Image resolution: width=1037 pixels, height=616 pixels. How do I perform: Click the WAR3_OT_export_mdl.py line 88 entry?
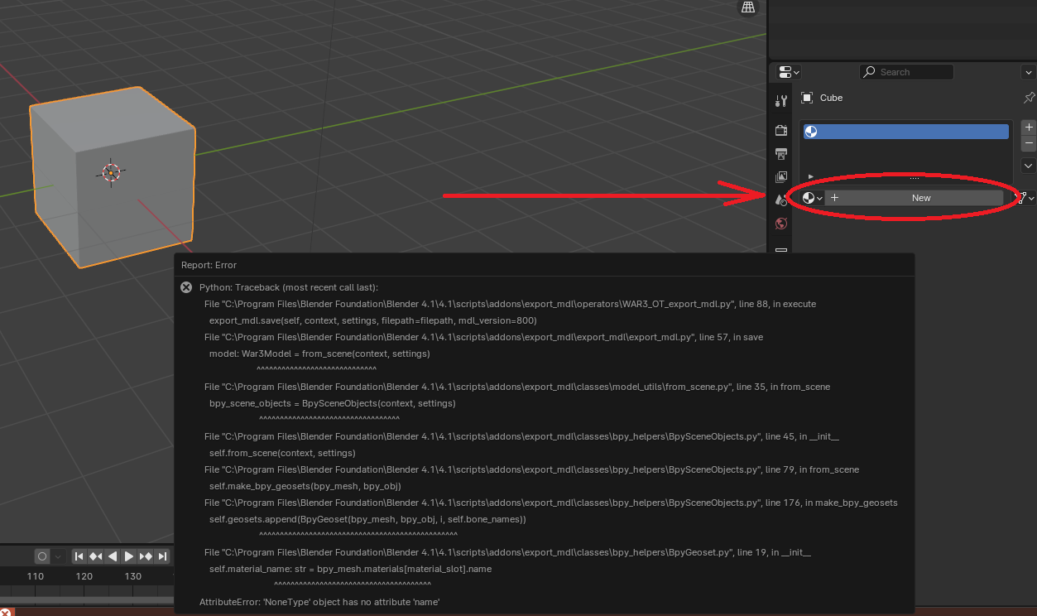click(x=510, y=304)
